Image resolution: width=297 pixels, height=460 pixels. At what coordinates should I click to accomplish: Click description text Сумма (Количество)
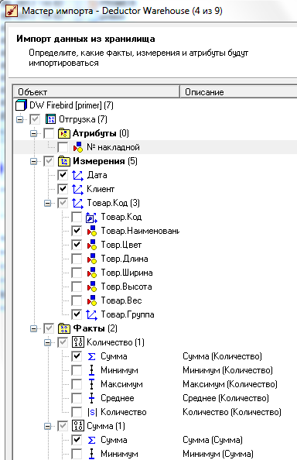(x=222, y=356)
